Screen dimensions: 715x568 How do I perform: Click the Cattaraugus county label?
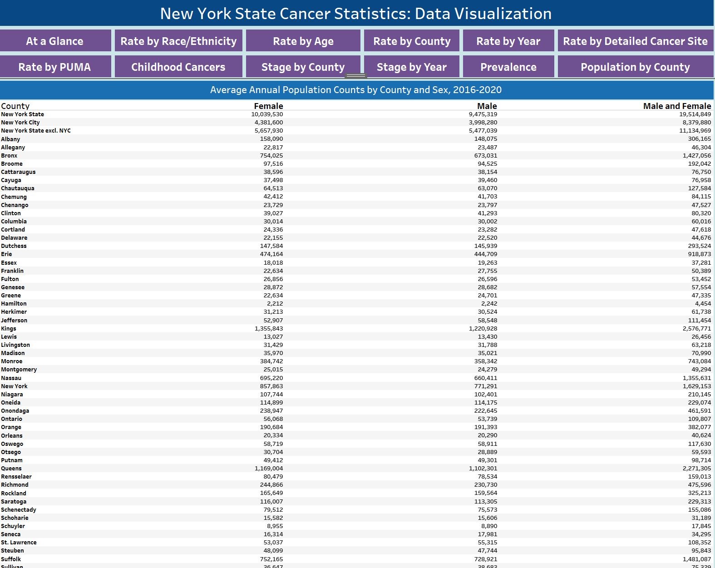18,172
